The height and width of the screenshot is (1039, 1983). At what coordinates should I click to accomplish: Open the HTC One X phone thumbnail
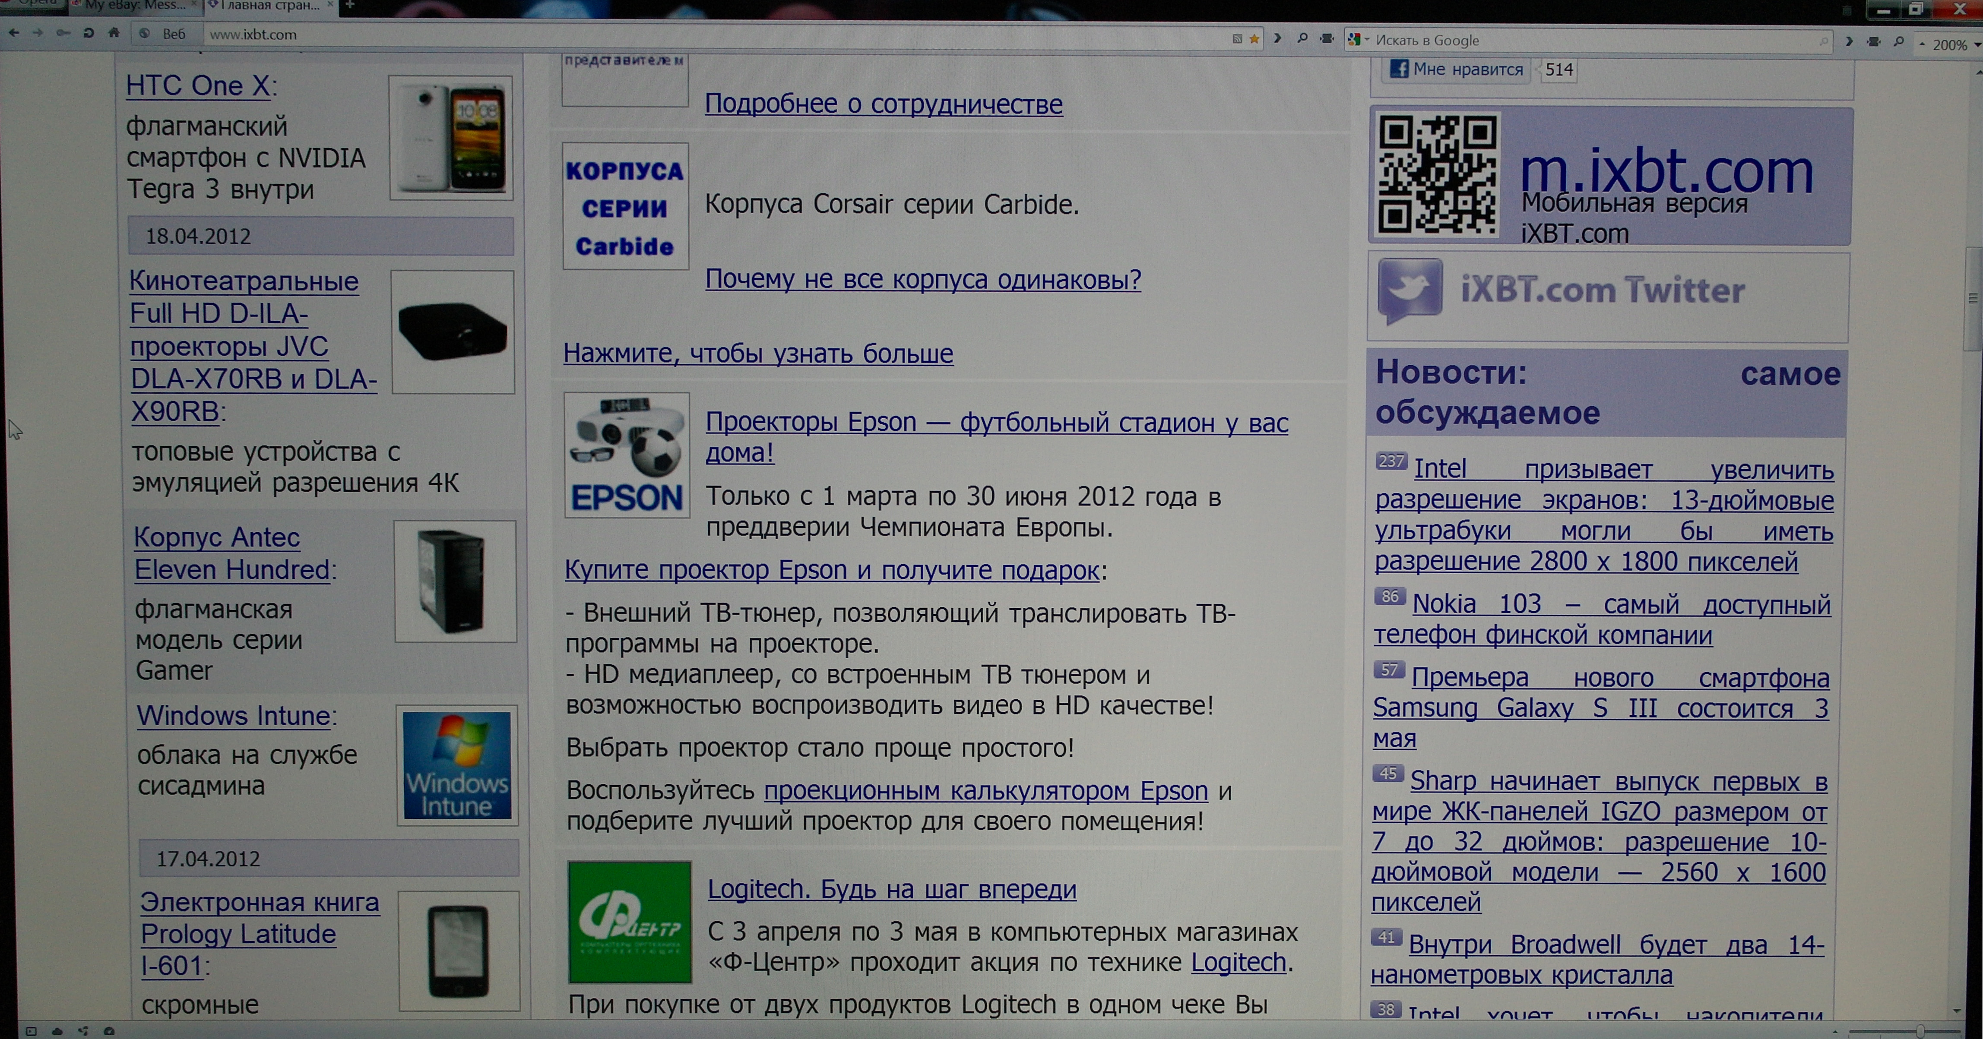451,138
